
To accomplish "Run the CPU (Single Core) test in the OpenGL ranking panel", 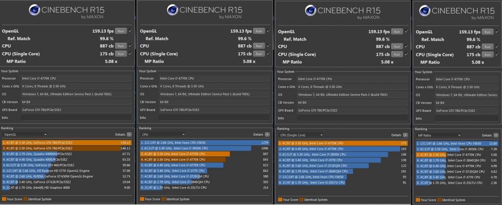I will coord(121,54).
